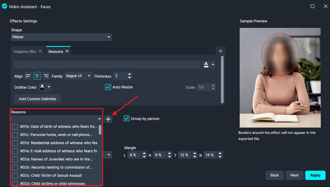Screen dimensions: 330x187
Task: Toggle the Auto Resize checkbox
Action: (108, 87)
